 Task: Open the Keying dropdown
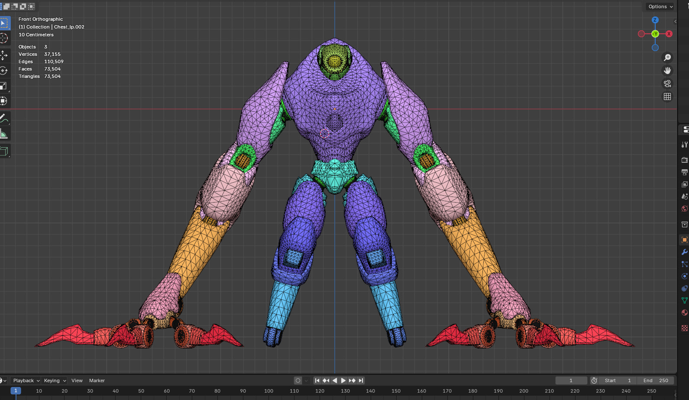tap(55, 381)
